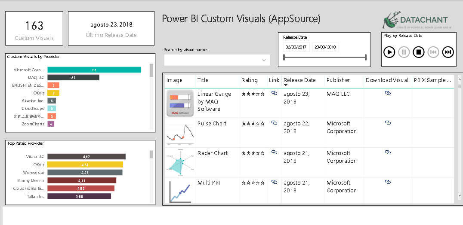The height and width of the screenshot is (225, 463).
Task: Sort table by Download Visual column
Action: point(387,80)
